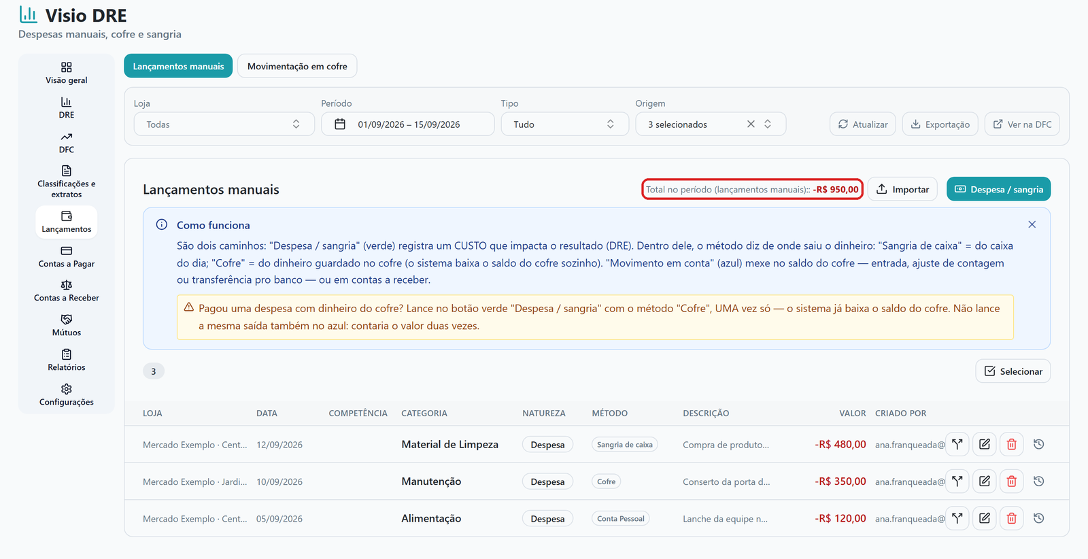Screen dimensions: 1088x559
Task: Expand the Tipo dropdown showing Tudo
Action: click(x=564, y=124)
